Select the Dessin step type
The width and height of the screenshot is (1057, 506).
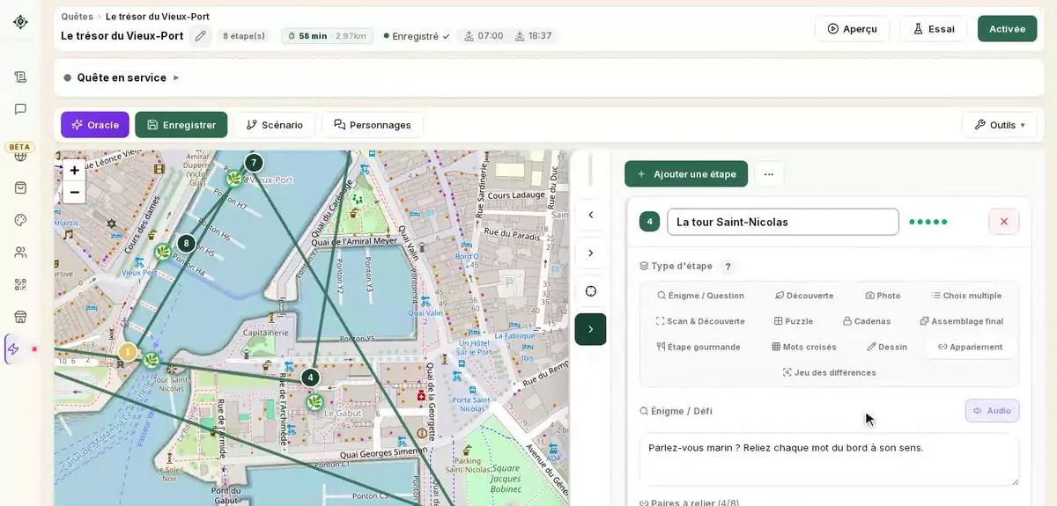tap(887, 347)
